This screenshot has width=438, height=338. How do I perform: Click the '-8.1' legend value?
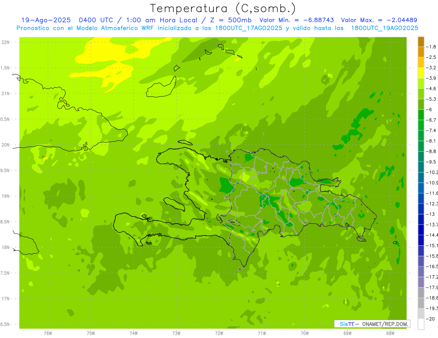pyautogui.click(x=431, y=141)
